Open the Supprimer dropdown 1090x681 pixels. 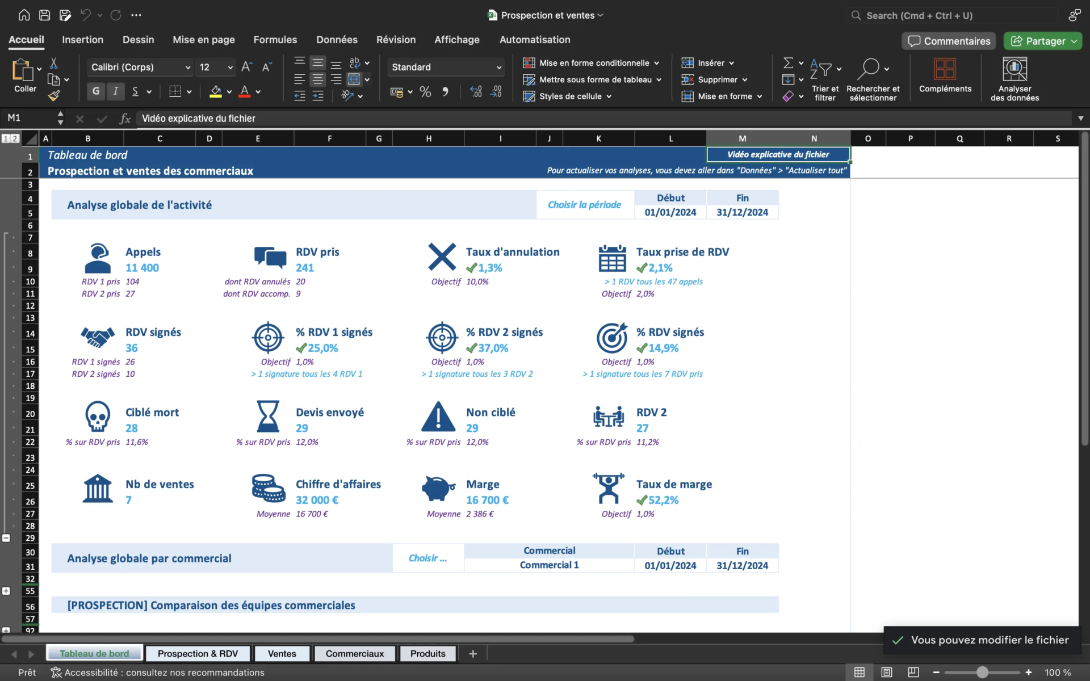(x=715, y=79)
